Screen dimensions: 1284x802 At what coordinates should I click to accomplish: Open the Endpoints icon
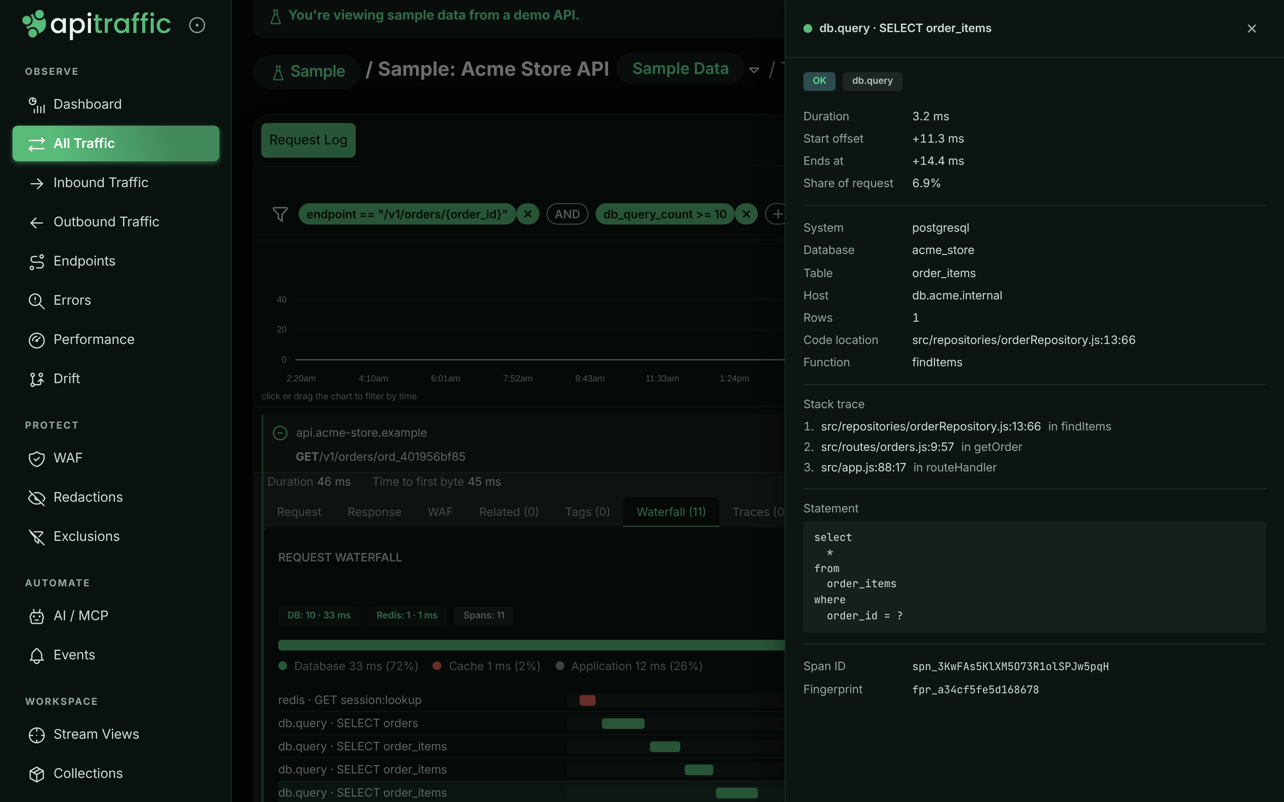[37, 262]
